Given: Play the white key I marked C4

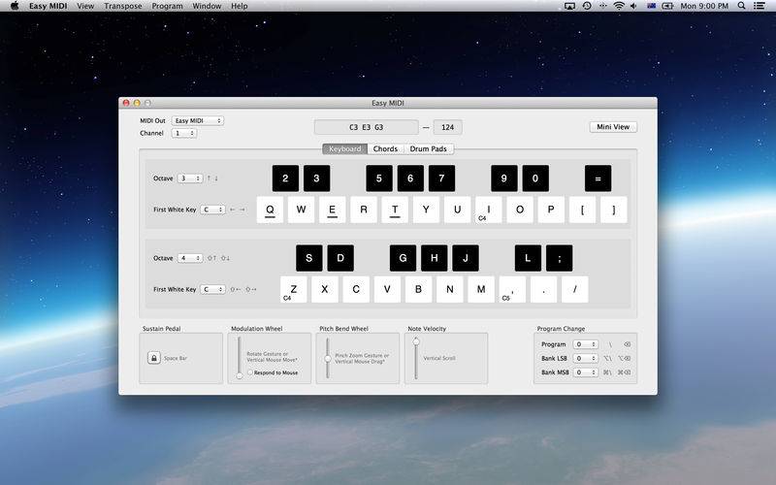Looking at the screenshot, I should pyautogui.click(x=489, y=210).
